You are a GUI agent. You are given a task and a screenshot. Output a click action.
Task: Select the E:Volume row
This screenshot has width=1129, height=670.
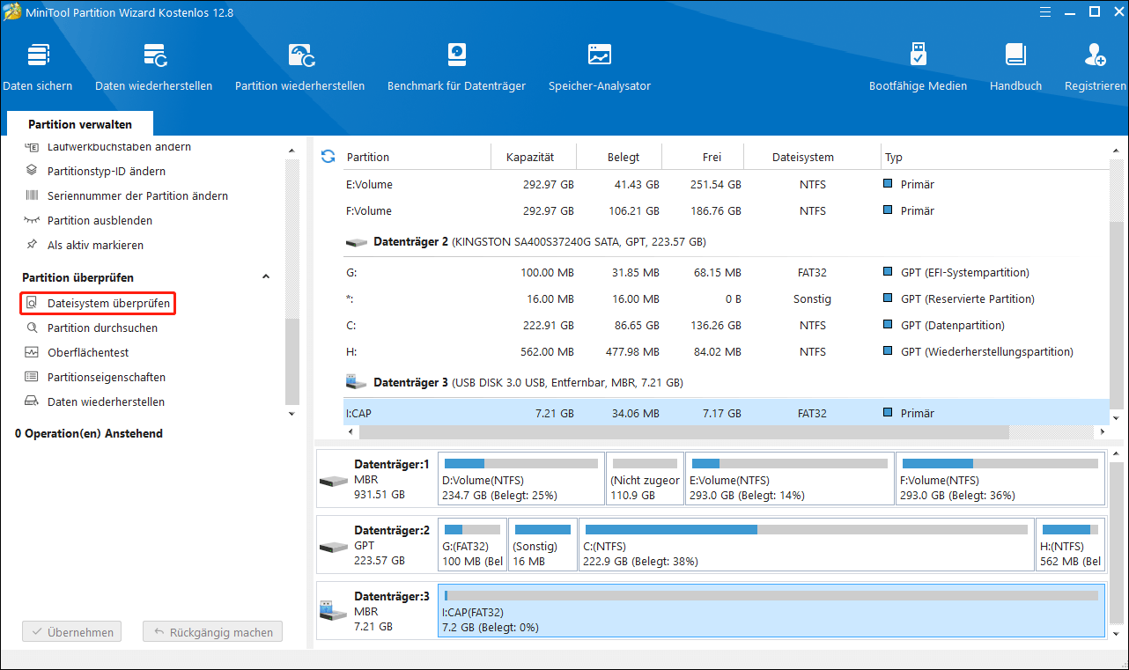(727, 185)
